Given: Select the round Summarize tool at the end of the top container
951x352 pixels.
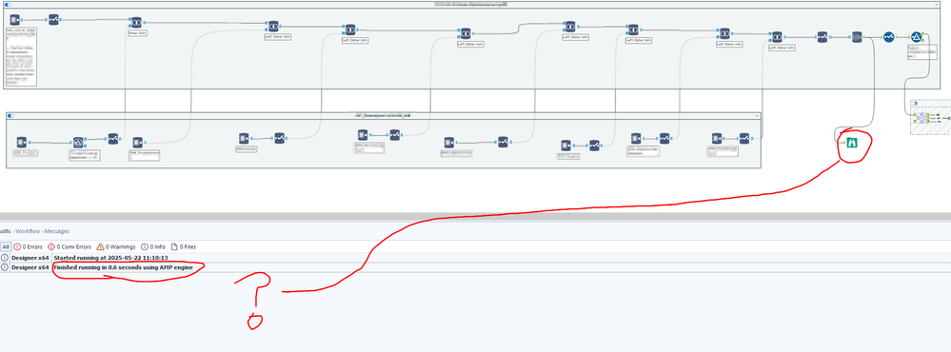Looking at the screenshot, I should coord(917,37).
